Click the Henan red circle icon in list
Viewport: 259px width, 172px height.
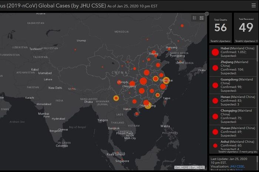(215, 100)
